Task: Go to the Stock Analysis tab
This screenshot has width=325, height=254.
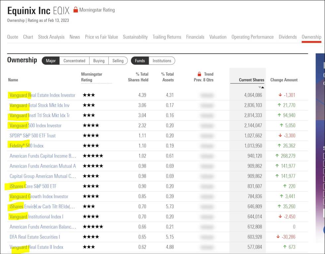Action: coord(51,37)
